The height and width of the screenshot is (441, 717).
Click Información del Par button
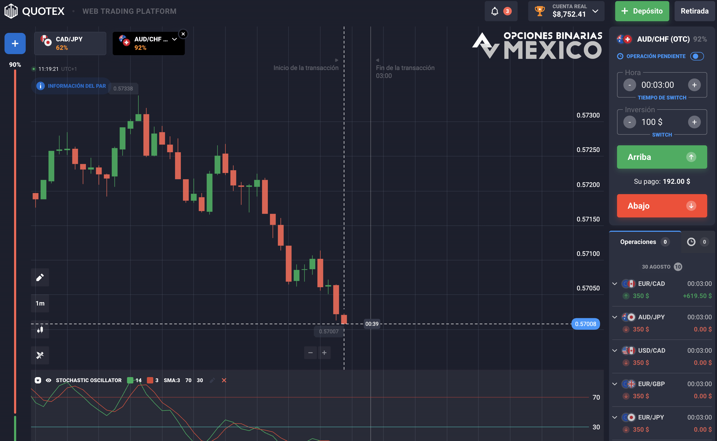click(x=71, y=86)
